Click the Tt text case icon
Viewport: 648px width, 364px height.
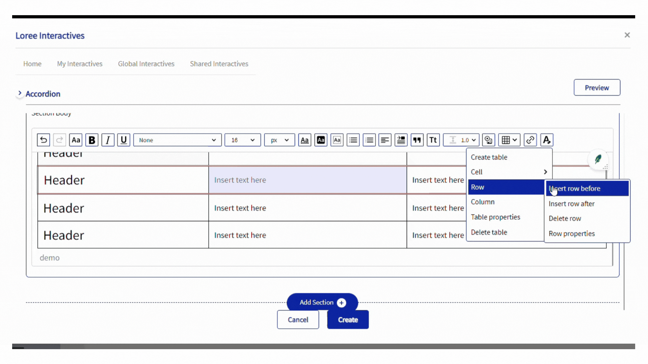click(433, 140)
